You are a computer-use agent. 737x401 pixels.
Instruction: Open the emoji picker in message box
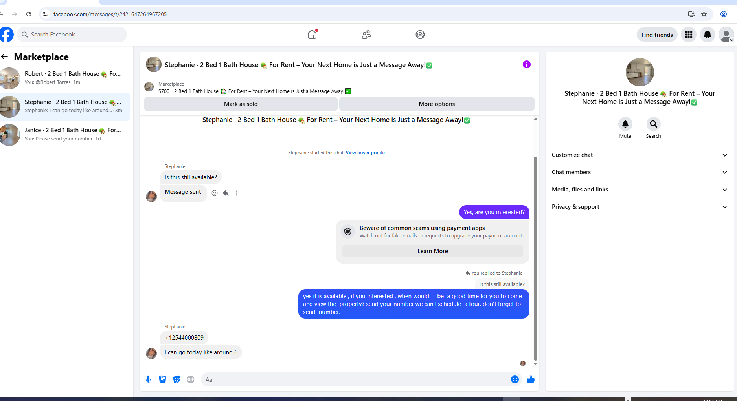point(515,379)
